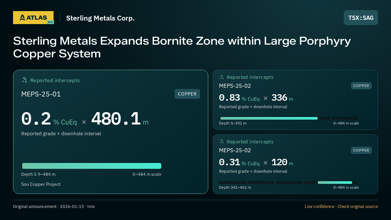Click the MEPS-25-01 hole ID
Image resolution: width=391 pixels, height=220 pixels.
pyautogui.click(x=41, y=94)
